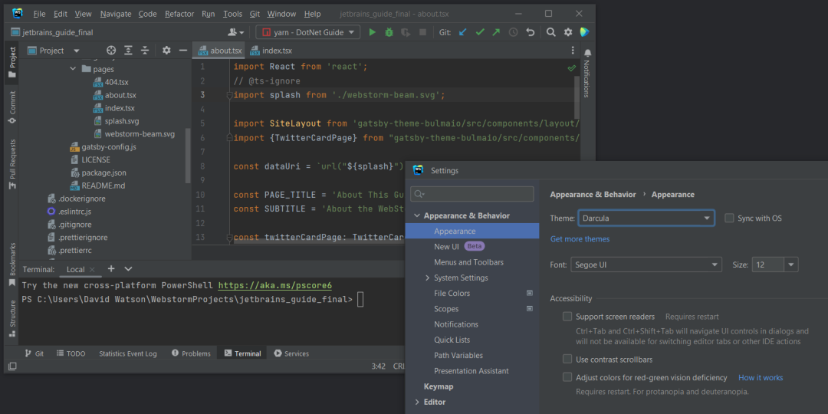Roll back changes with the undo arrow
The image size is (828, 414).
531,32
